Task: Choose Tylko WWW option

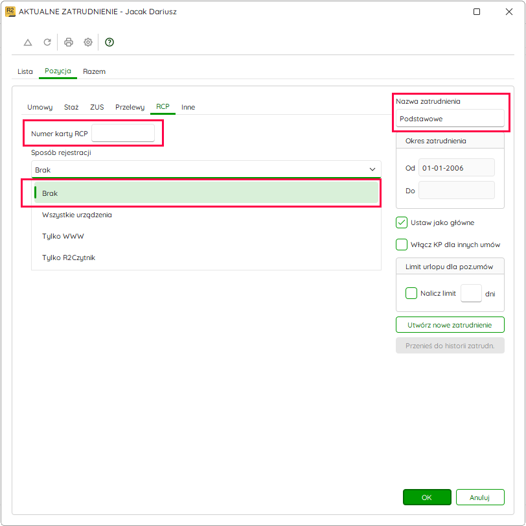Action: point(206,236)
